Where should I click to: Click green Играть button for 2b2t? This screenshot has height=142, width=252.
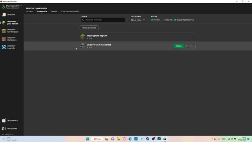coord(179,46)
